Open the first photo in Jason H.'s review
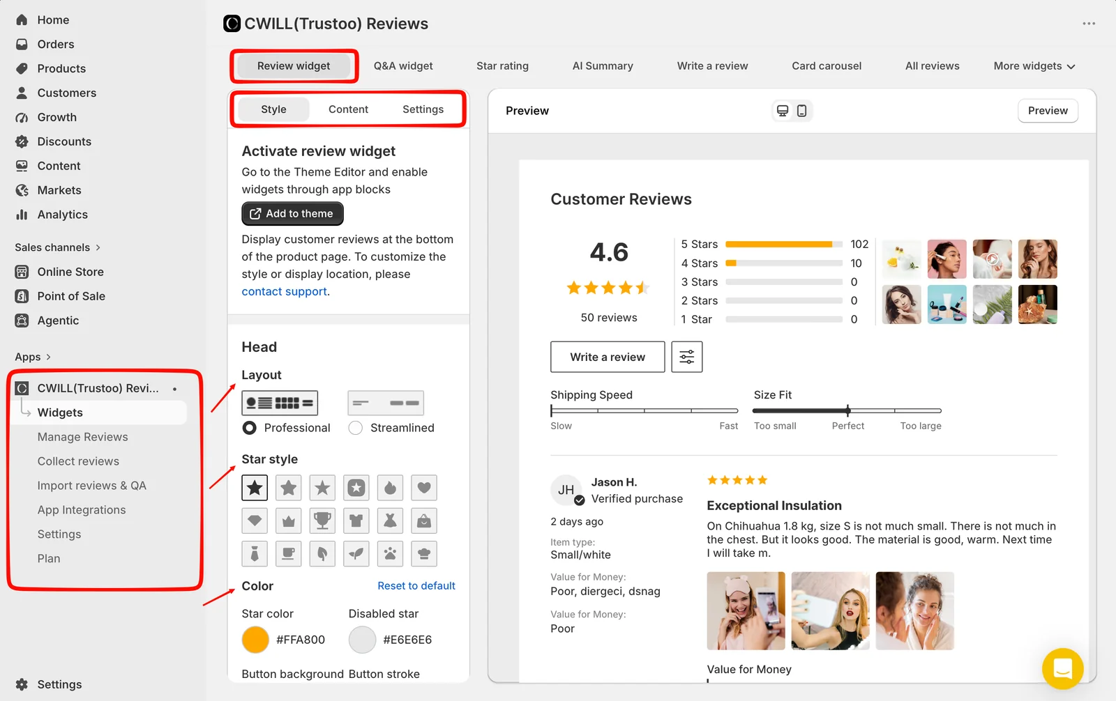 point(746,611)
